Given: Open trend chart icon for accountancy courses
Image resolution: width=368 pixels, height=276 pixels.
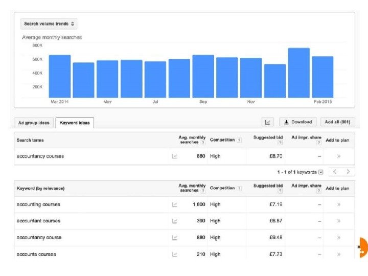Looking at the screenshot, I should coord(174,156).
